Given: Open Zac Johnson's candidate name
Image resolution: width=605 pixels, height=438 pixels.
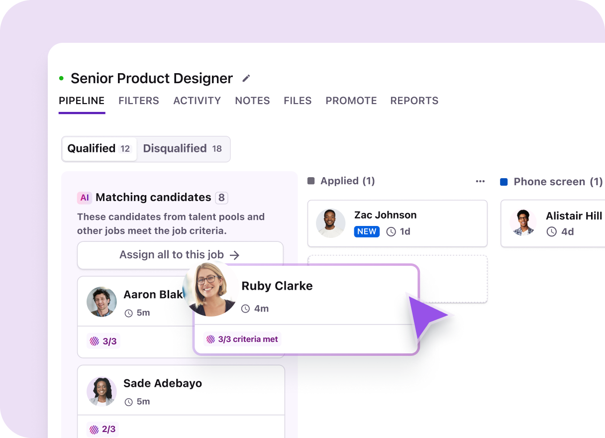Looking at the screenshot, I should click(386, 215).
